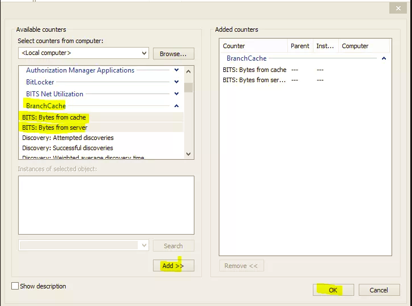
Task: Select the BITS Net Utilization label
Action: 54,93
